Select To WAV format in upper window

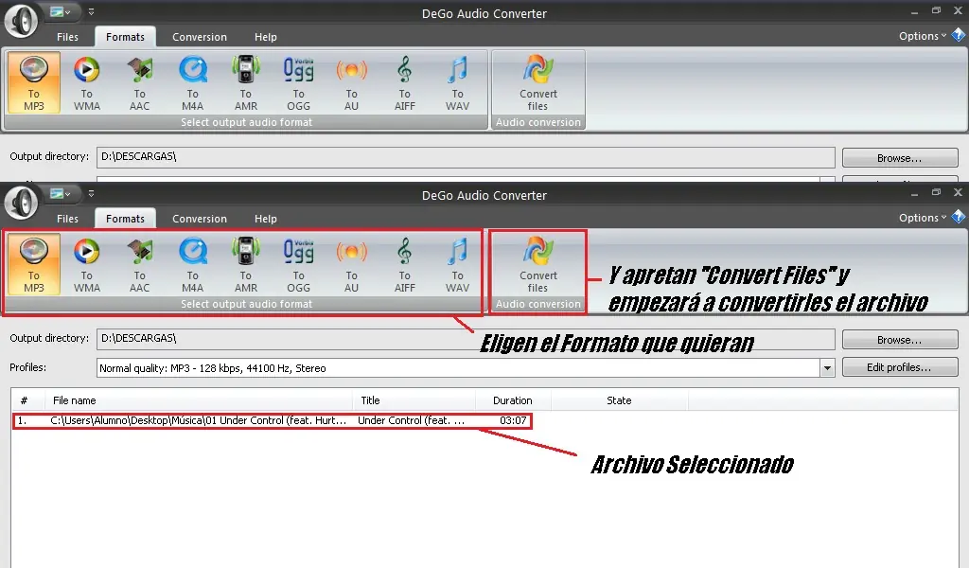coord(457,82)
